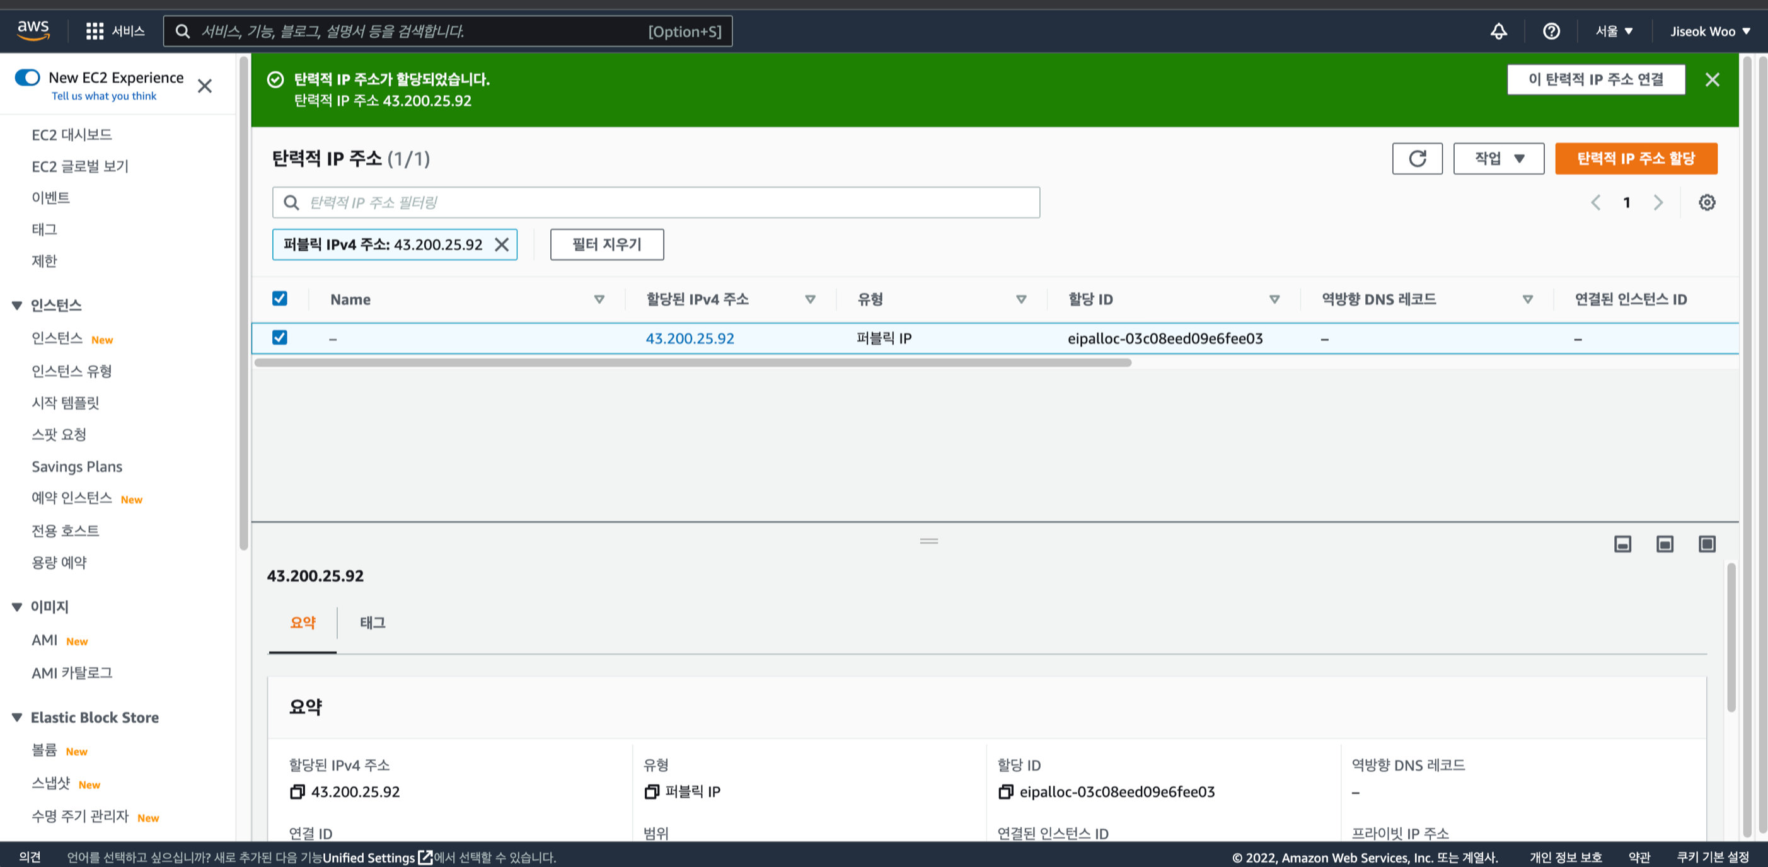This screenshot has width=1768, height=867.
Task: Open the table preferences gear icon
Action: (x=1706, y=202)
